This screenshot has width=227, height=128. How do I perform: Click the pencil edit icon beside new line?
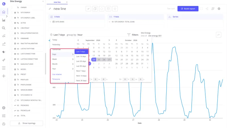(x=50, y=9)
